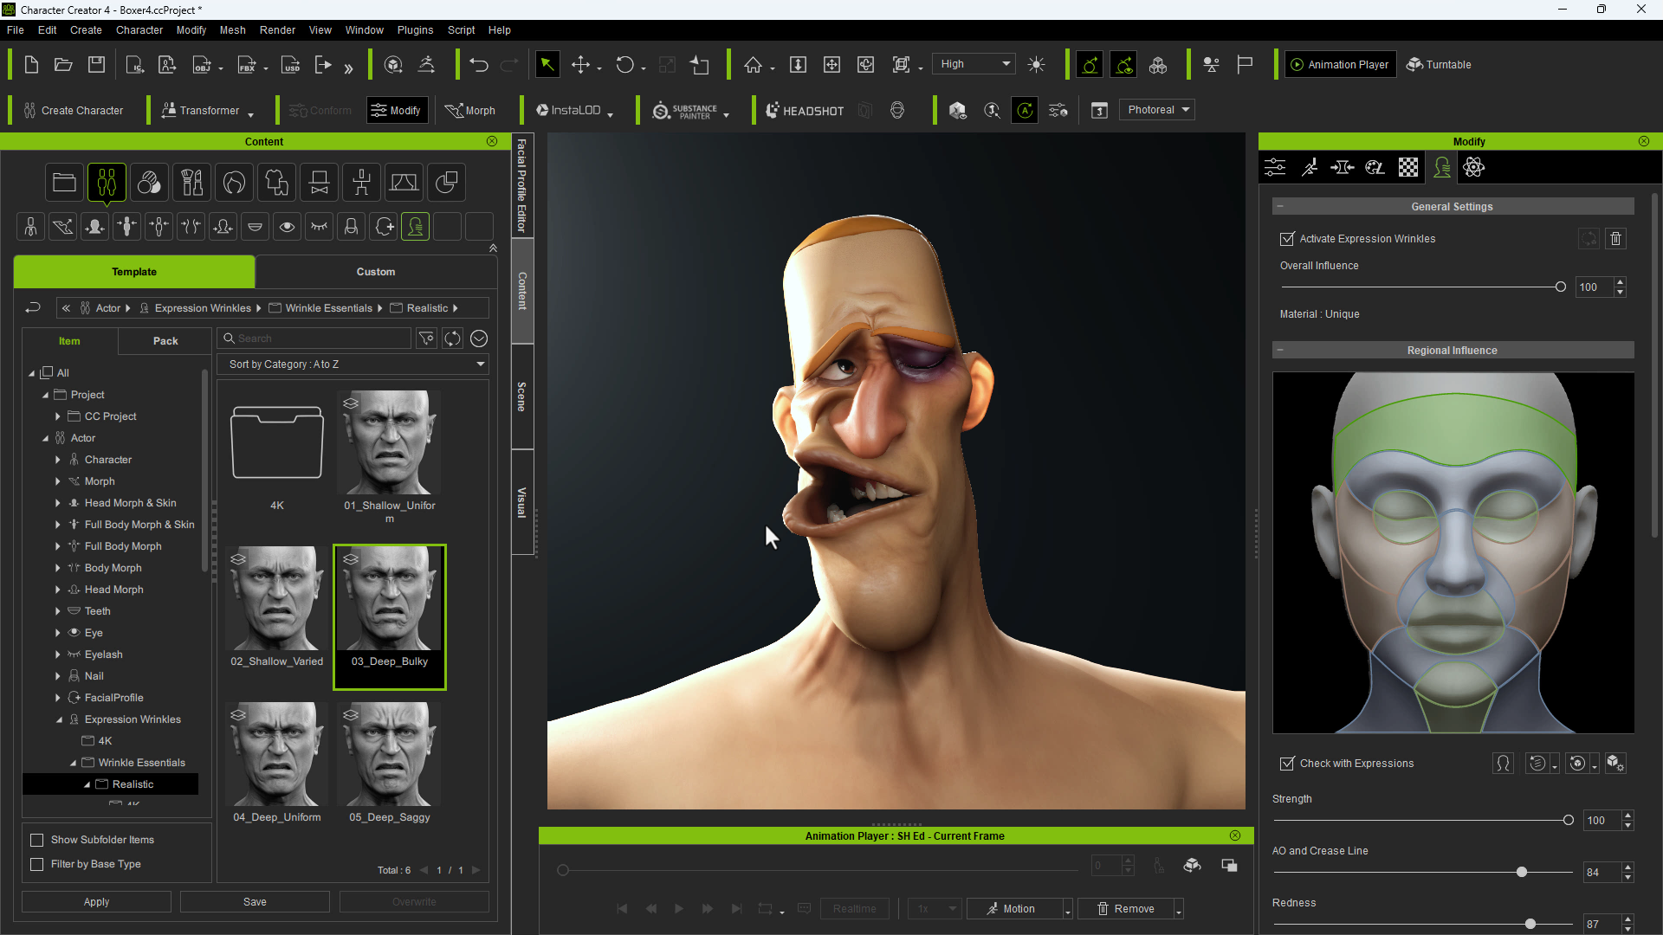Enable Show Subfolder Items checkbox
The height and width of the screenshot is (935, 1663).
[37, 840]
